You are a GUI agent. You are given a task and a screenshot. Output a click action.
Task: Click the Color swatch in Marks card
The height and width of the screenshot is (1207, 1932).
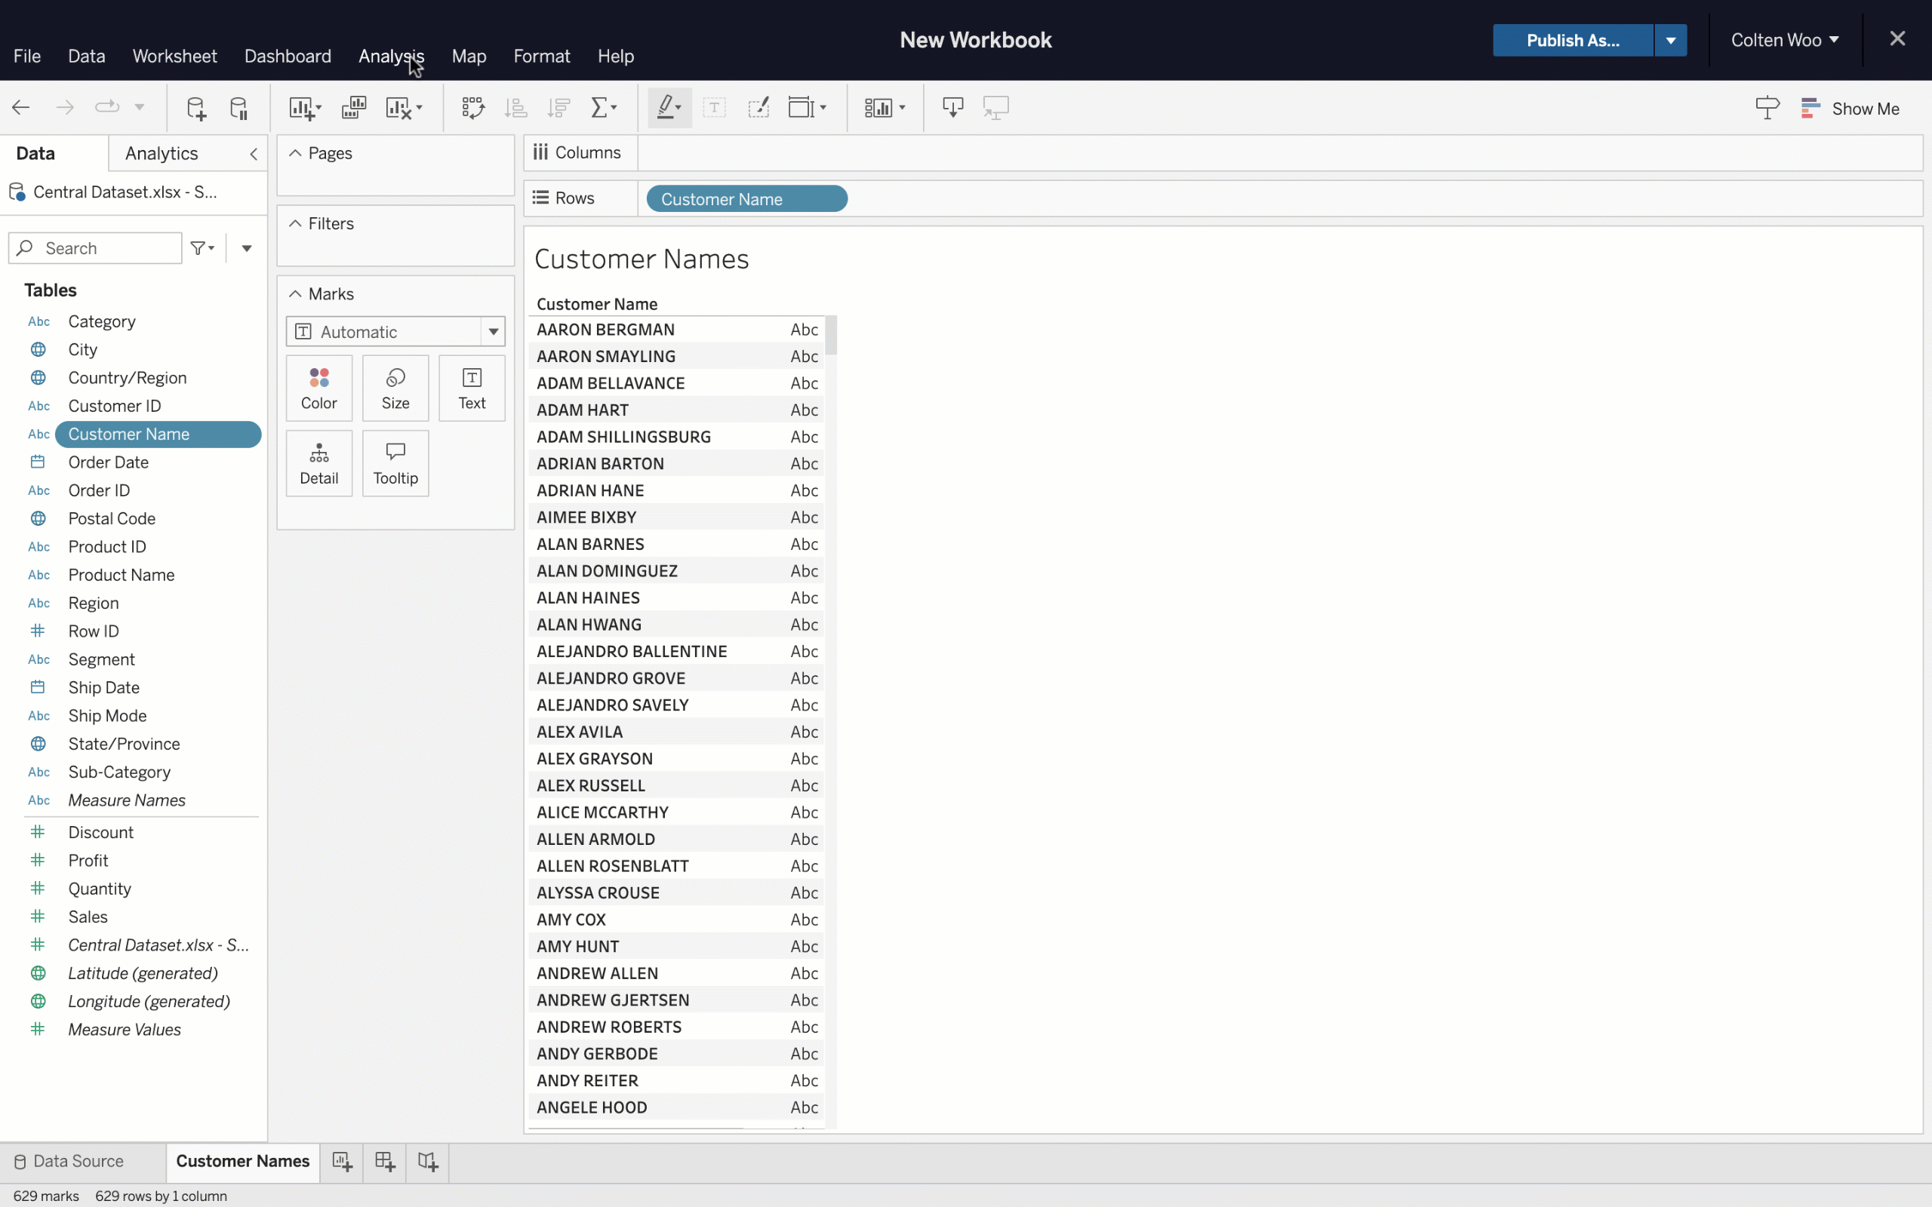[x=318, y=388]
